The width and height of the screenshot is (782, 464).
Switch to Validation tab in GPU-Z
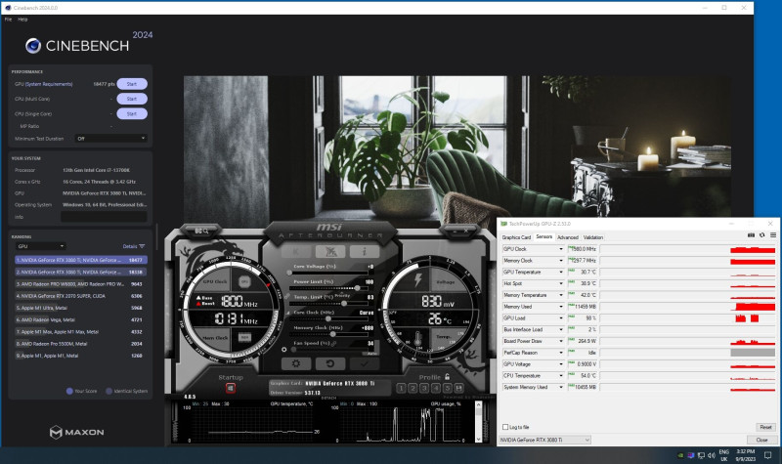[593, 237]
